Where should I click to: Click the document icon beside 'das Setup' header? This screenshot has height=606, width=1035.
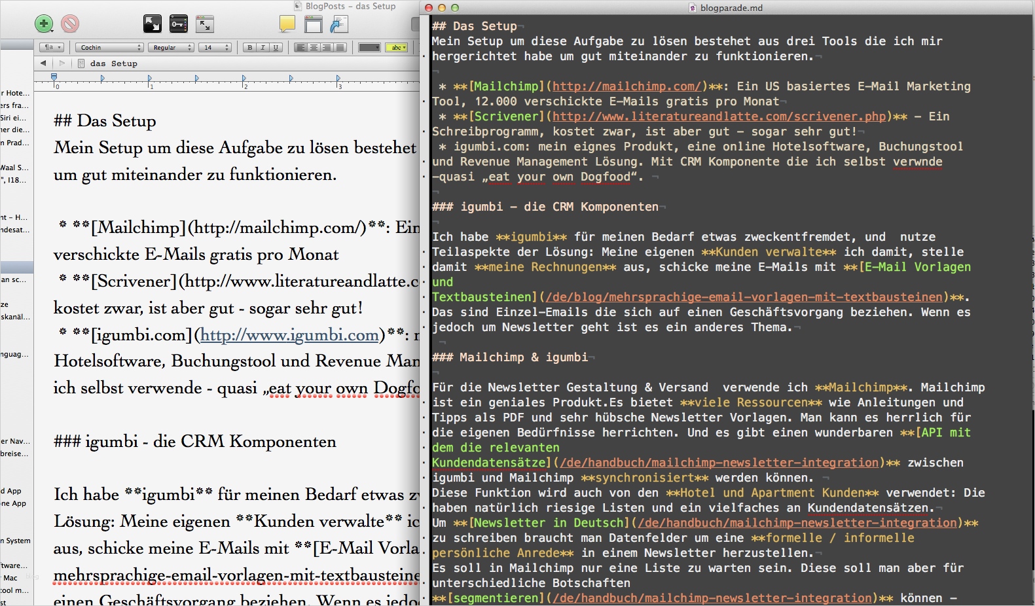point(81,63)
